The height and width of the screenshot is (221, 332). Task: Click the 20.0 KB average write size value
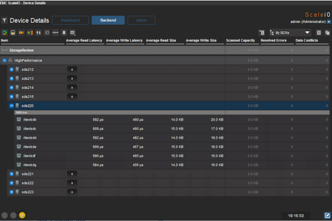(x=217, y=120)
